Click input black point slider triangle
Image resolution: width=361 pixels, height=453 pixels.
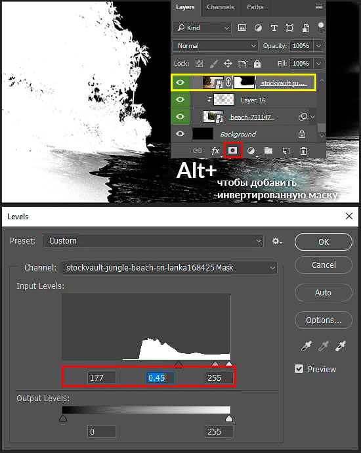point(179,364)
